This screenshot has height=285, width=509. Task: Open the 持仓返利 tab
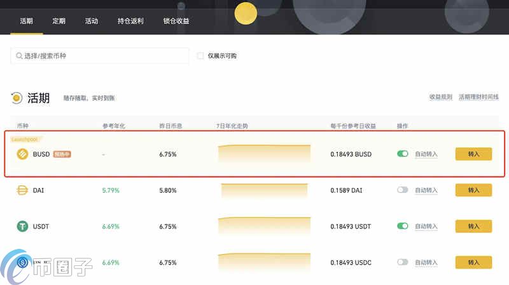click(130, 21)
